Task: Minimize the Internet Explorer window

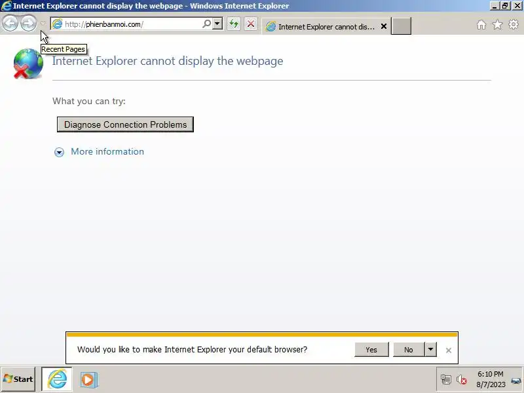Action: click(x=495, y=6)
